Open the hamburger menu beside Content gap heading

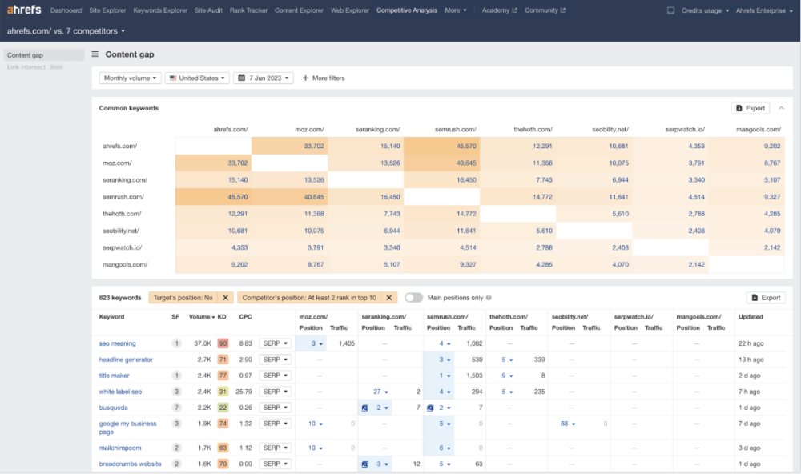95,54
